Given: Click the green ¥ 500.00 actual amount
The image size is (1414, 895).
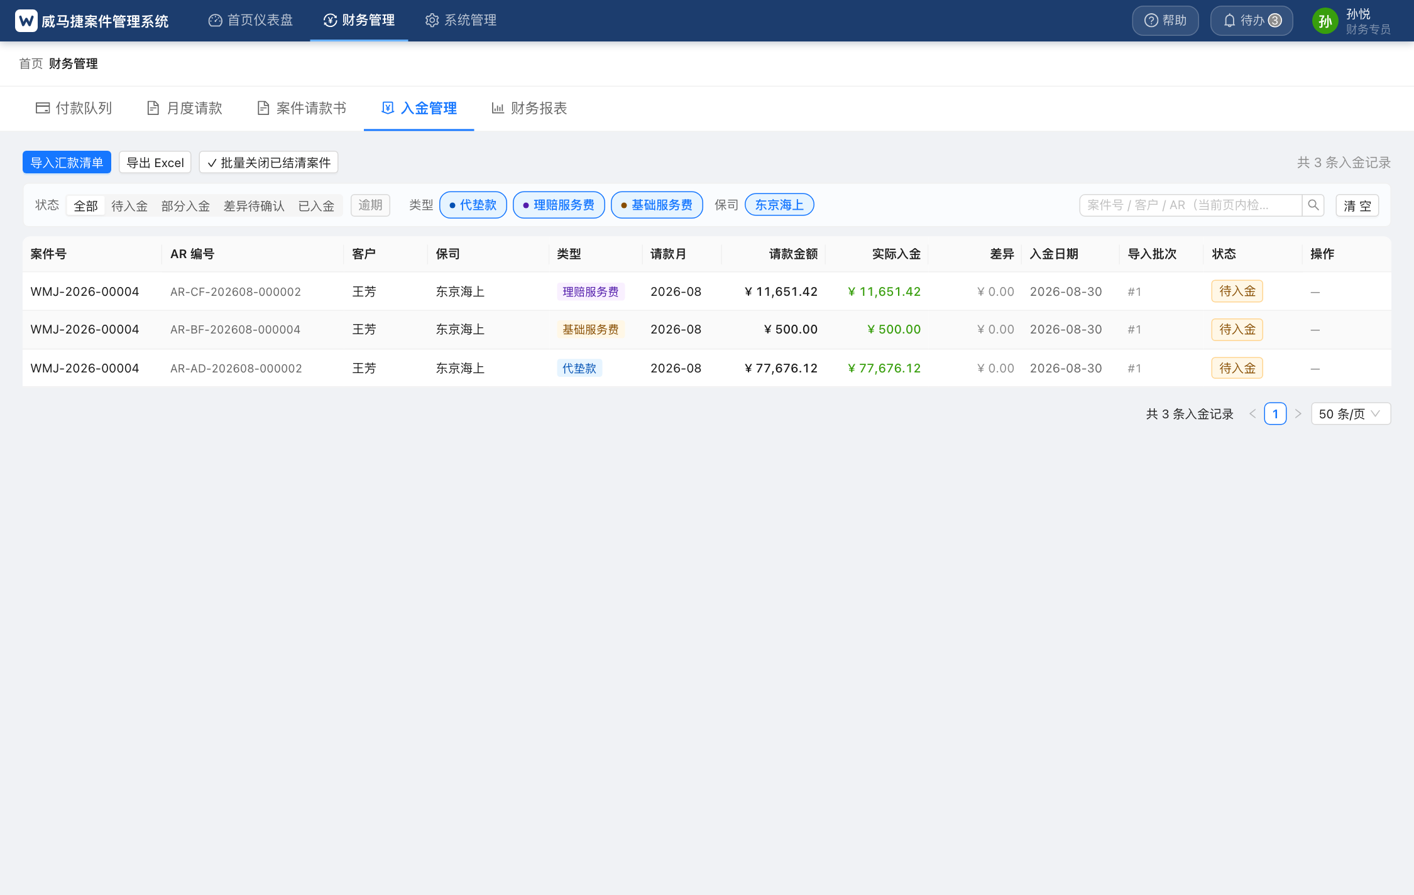Looking at the screenshot, I should coord(894,329).
